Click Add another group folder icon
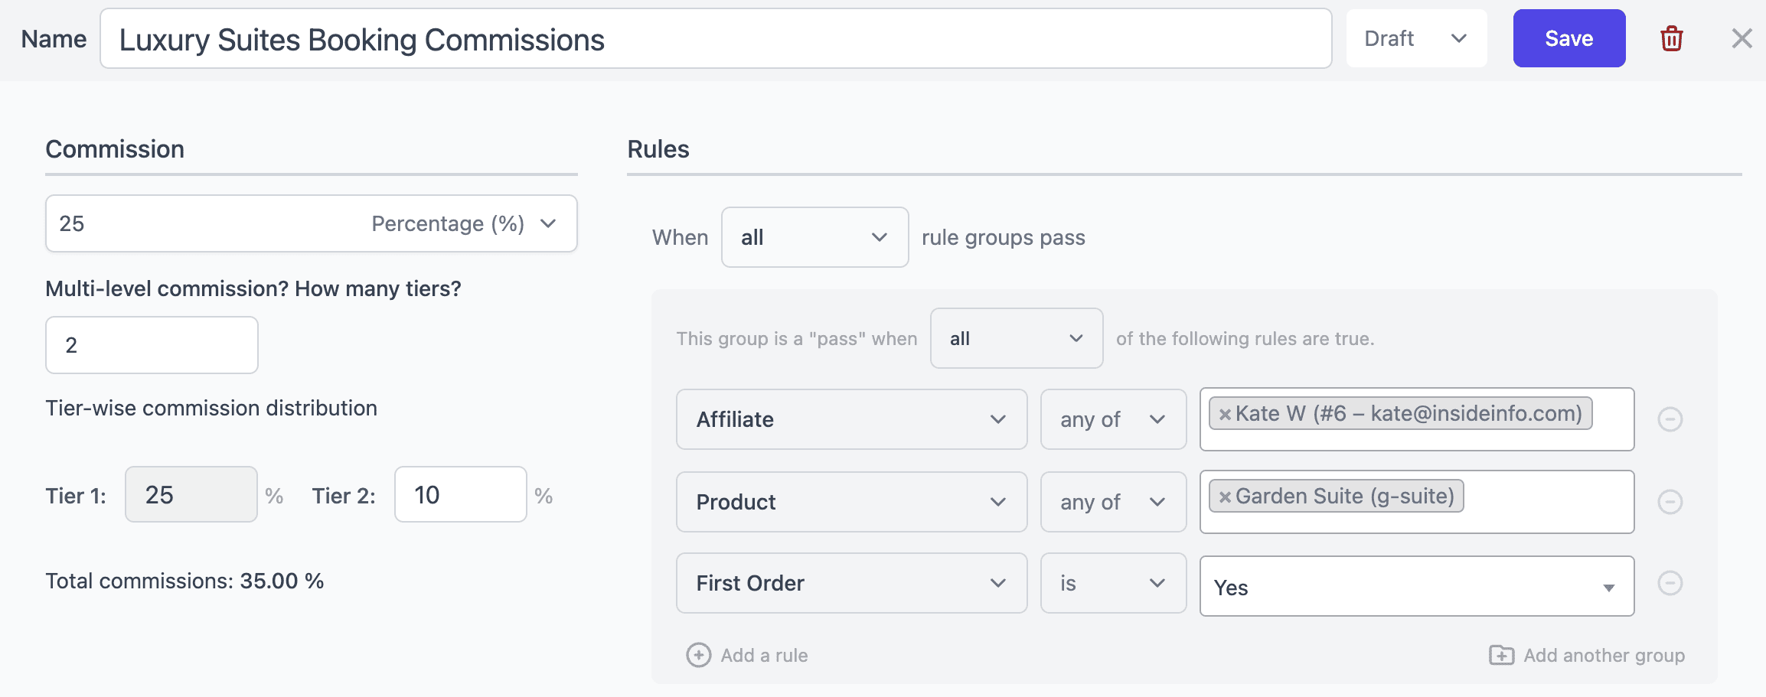 point(1501,655)
